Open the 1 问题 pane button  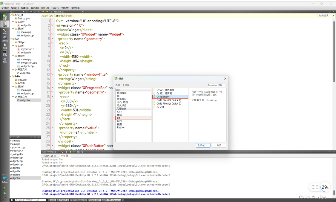pos(52,200)
